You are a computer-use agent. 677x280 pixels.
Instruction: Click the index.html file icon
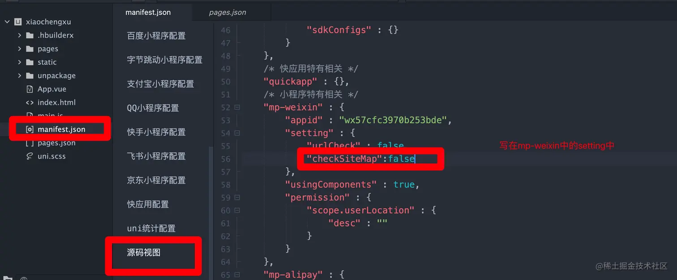[30, 102]
